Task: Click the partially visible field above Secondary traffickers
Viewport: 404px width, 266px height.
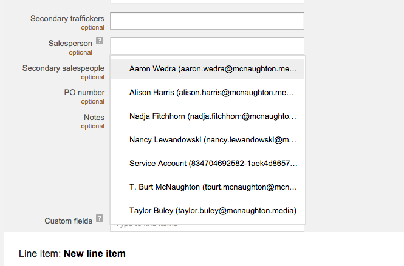Action: click(207, 2)
